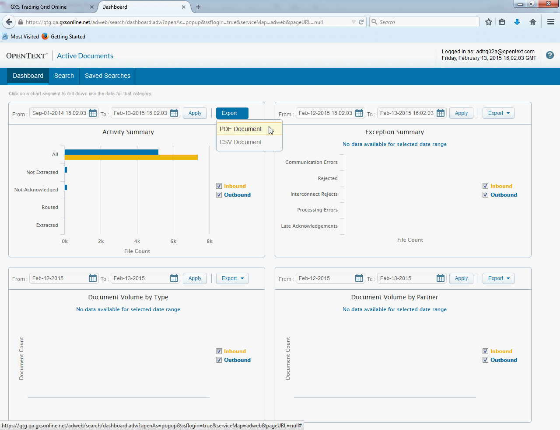Click Apply in the Activity Summary panel
The width and height of the screenshot is (560, 430).
pos(195,113)
